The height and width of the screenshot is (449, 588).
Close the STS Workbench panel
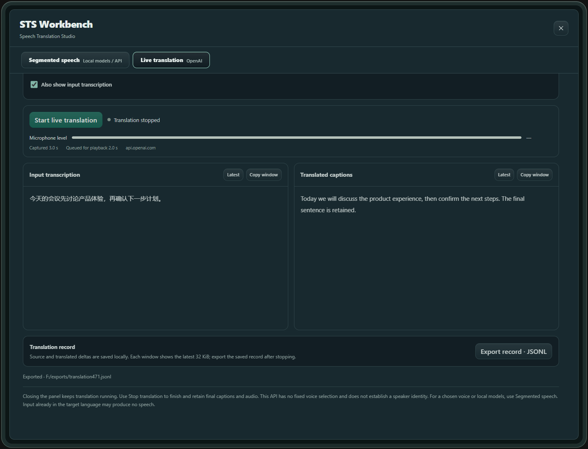pyautogui.click(x=561, y=28)
